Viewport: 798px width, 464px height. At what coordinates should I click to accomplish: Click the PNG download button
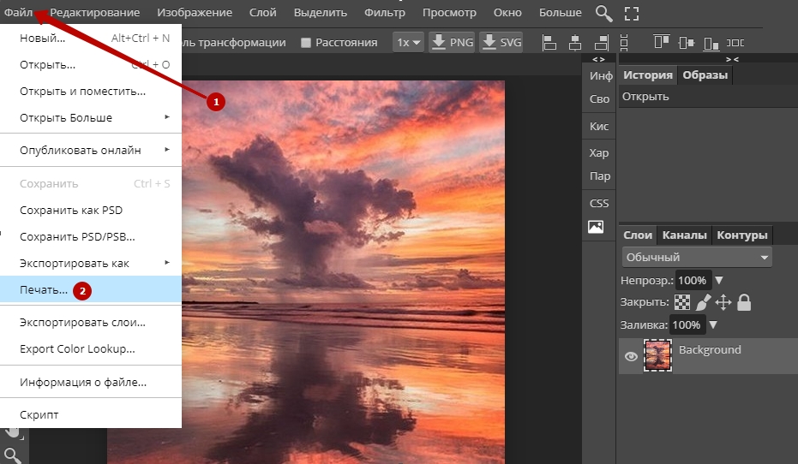pyautogui.click(x=452, y=42)
